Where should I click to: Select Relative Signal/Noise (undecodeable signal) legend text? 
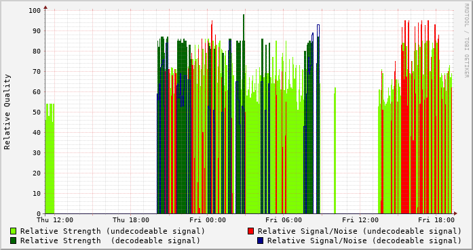360,231
